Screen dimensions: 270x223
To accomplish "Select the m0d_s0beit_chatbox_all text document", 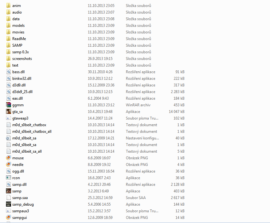I will click(32, 132).
